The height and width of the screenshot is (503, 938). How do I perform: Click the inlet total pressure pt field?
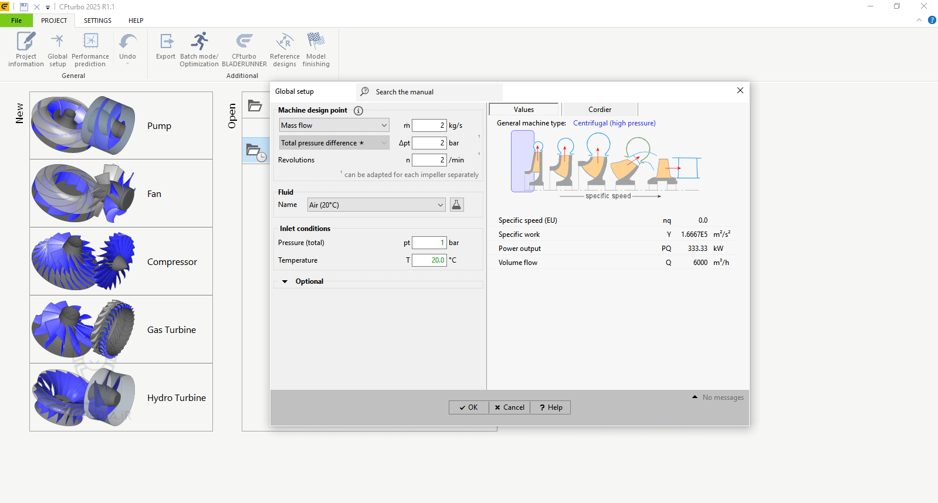[x=429, y=243]
